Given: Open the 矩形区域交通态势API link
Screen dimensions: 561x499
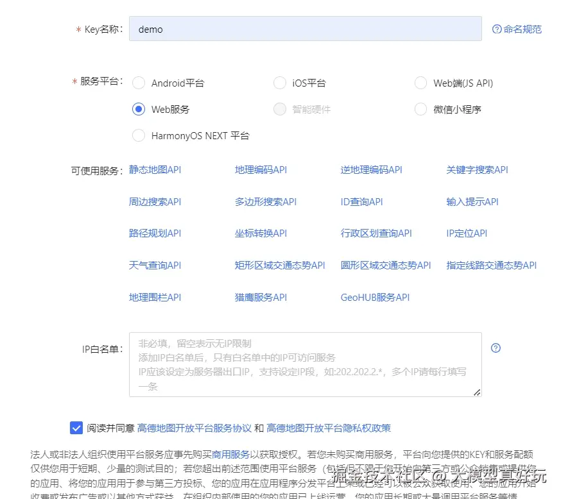Looking at the screenshot, I should point(280,266).
